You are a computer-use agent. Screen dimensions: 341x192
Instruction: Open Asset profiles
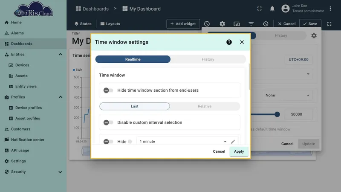tap(33, 119)
